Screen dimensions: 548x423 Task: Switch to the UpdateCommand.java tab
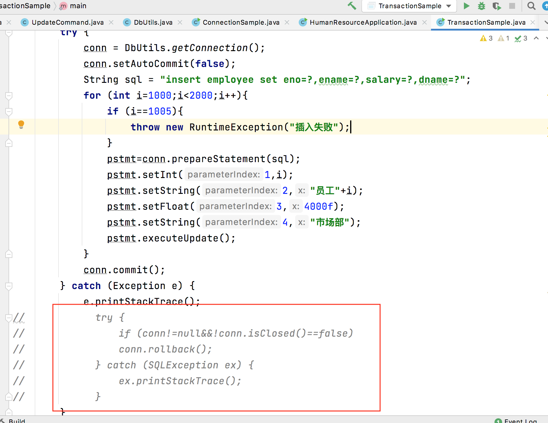click(68, 22)
